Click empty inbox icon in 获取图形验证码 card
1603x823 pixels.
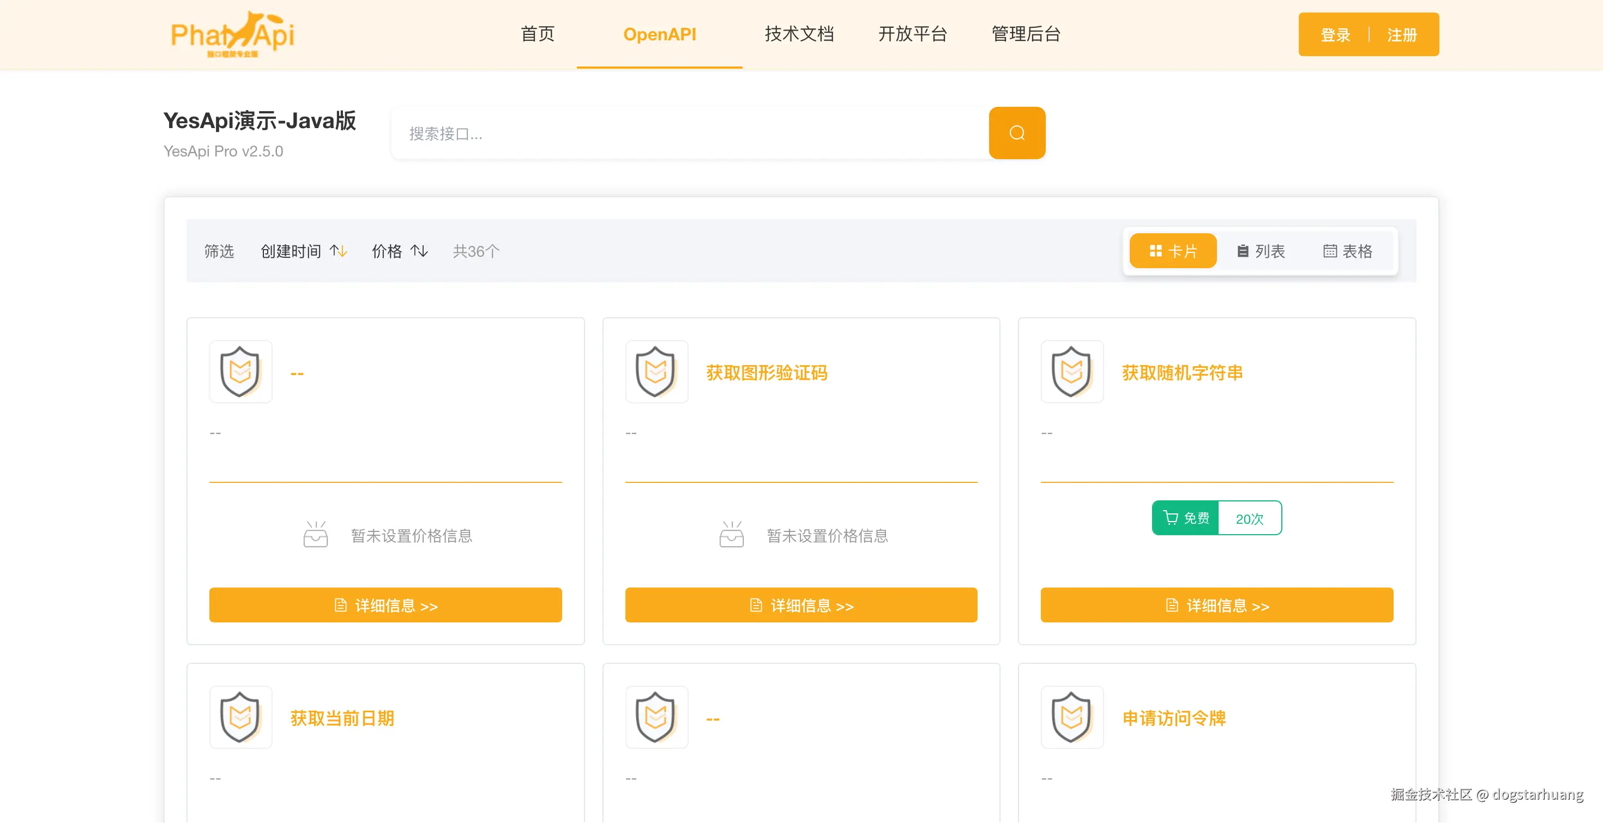pyautogui.click(x=731, y=534)
